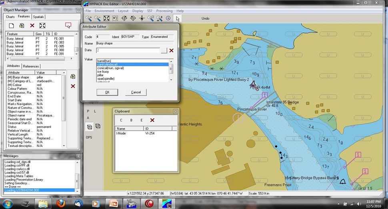Click the L tool in side panel
This screenshot has height=209, width=388.
(x=95, y=111)
